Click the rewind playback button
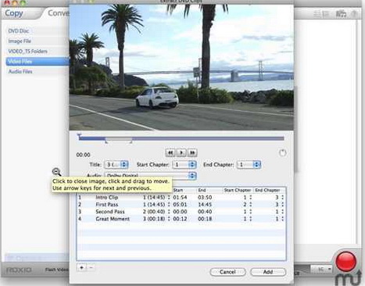 coord(170,152)
